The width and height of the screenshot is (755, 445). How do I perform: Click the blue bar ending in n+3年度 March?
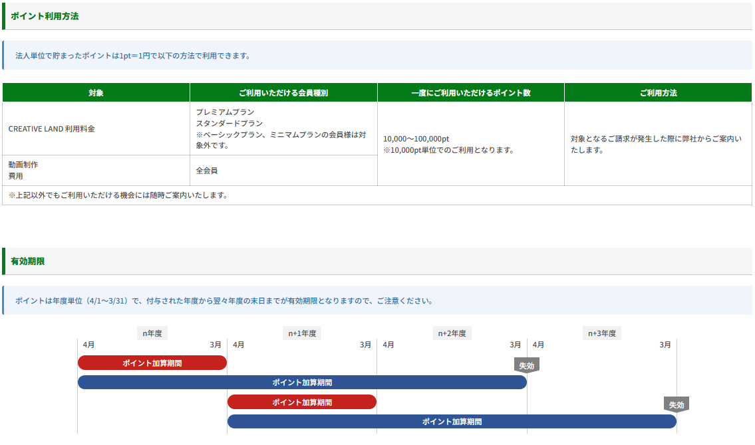pos(452,422)
